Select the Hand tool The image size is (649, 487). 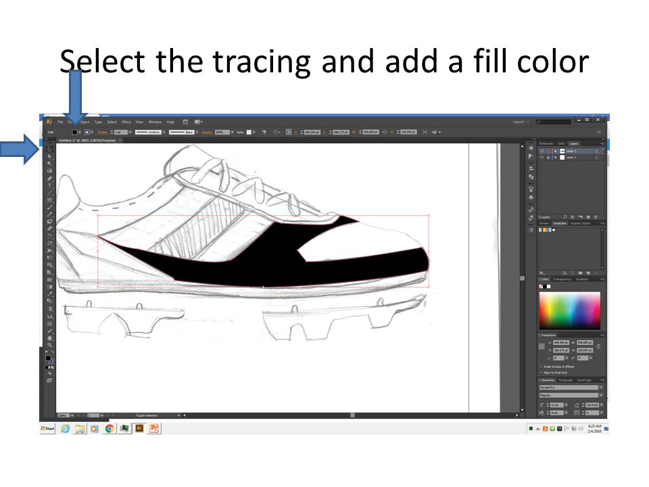pos(49,338)
